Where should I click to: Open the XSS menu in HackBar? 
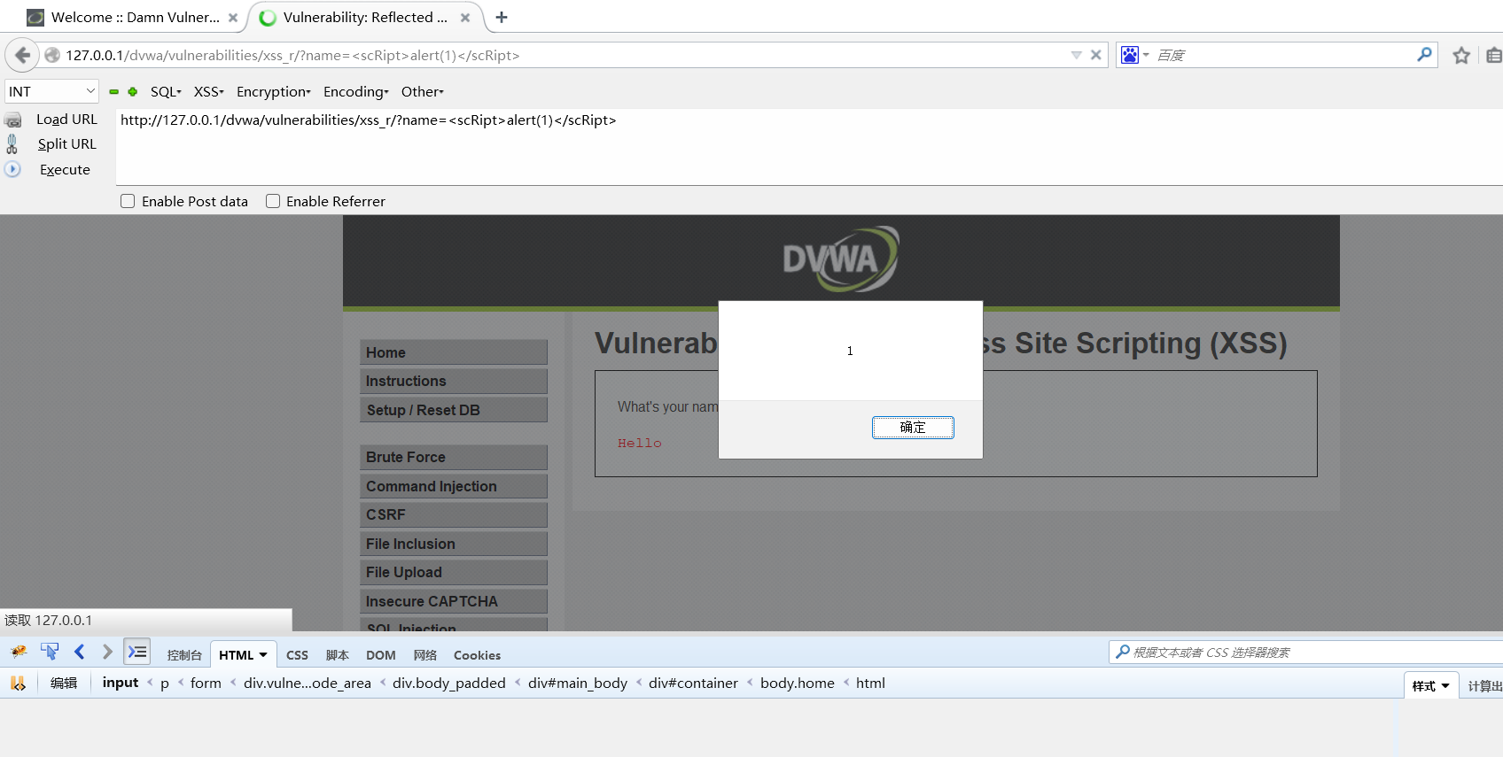209,91
